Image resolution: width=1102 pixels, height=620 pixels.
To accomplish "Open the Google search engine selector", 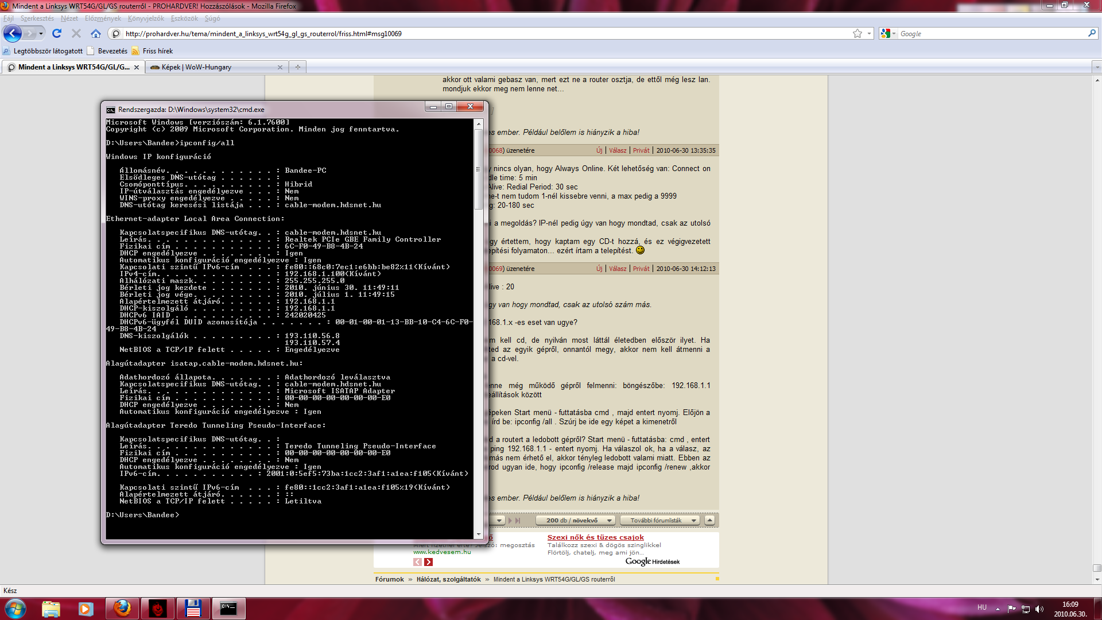I will [888, 34].
